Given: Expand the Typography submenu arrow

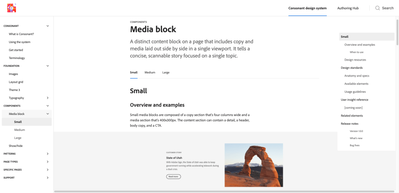Looking at the screenshot, I should click(x=48, y=98).
